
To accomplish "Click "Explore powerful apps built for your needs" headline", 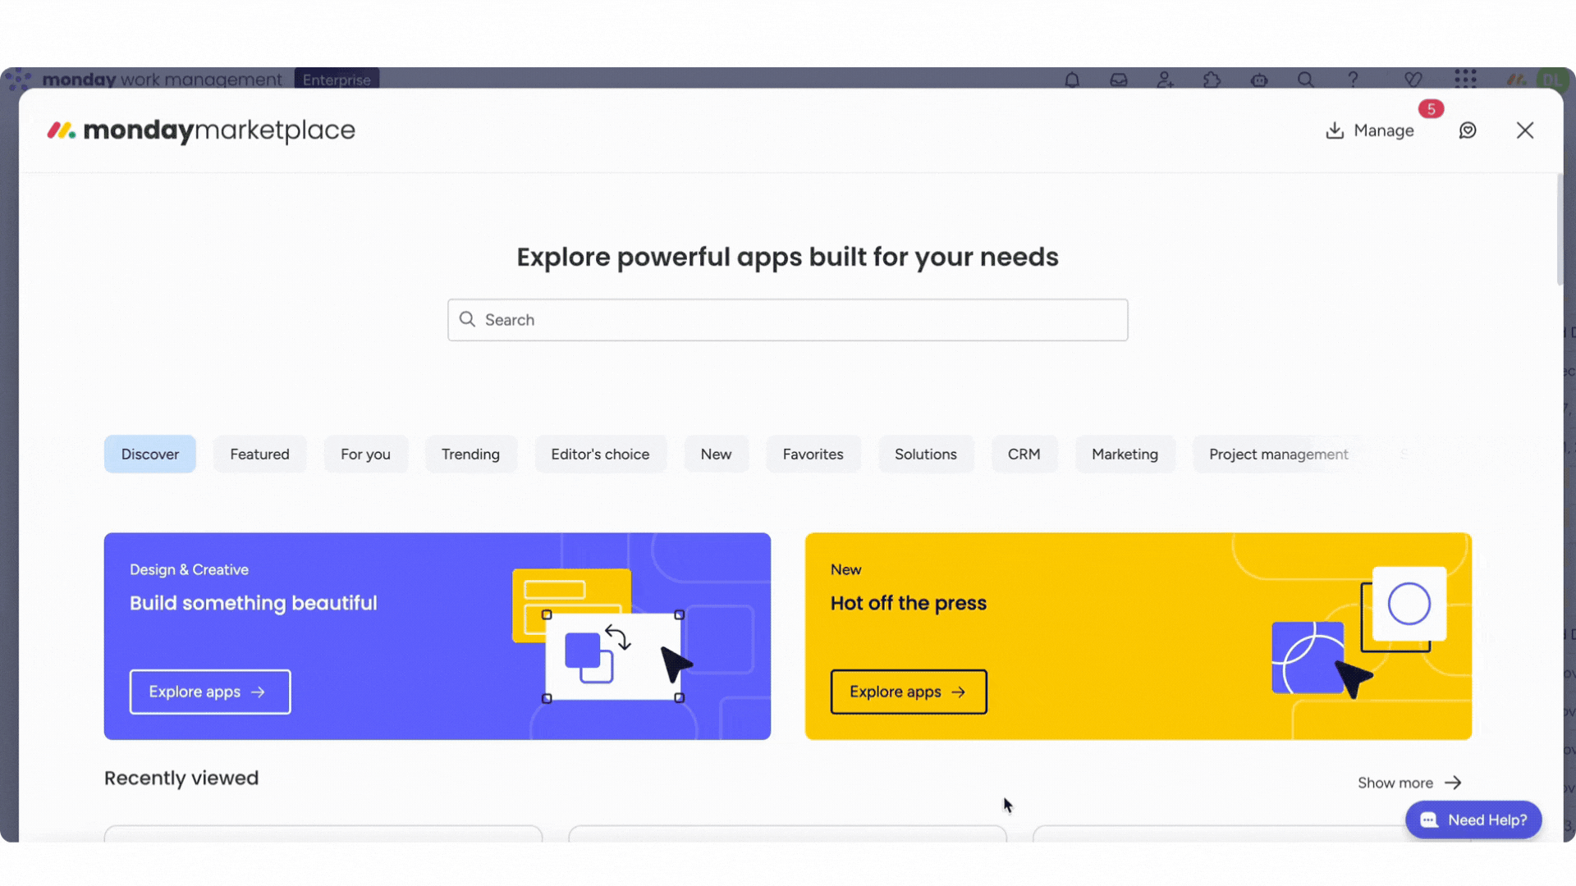I will point(788,258).
